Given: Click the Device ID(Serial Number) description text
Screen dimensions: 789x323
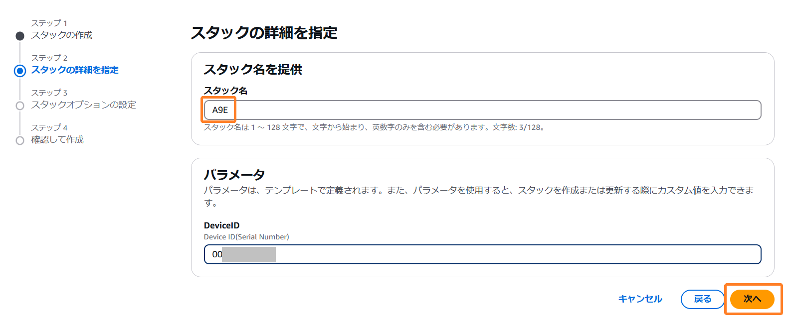Looking at the screenshot, I should [x=246, y=237].
